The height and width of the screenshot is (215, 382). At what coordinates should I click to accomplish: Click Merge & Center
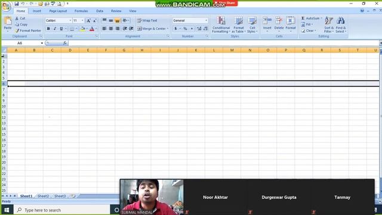pos(151,29)
